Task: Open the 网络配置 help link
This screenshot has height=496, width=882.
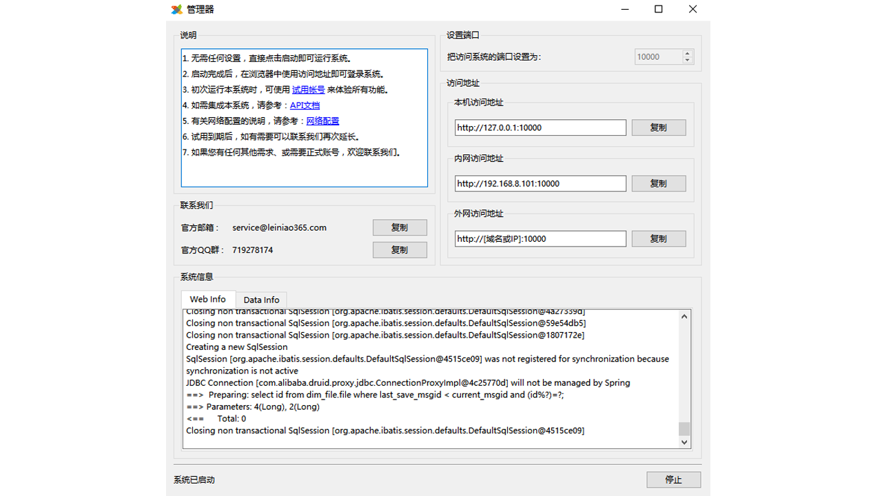Action: click(x=322, y=121)
